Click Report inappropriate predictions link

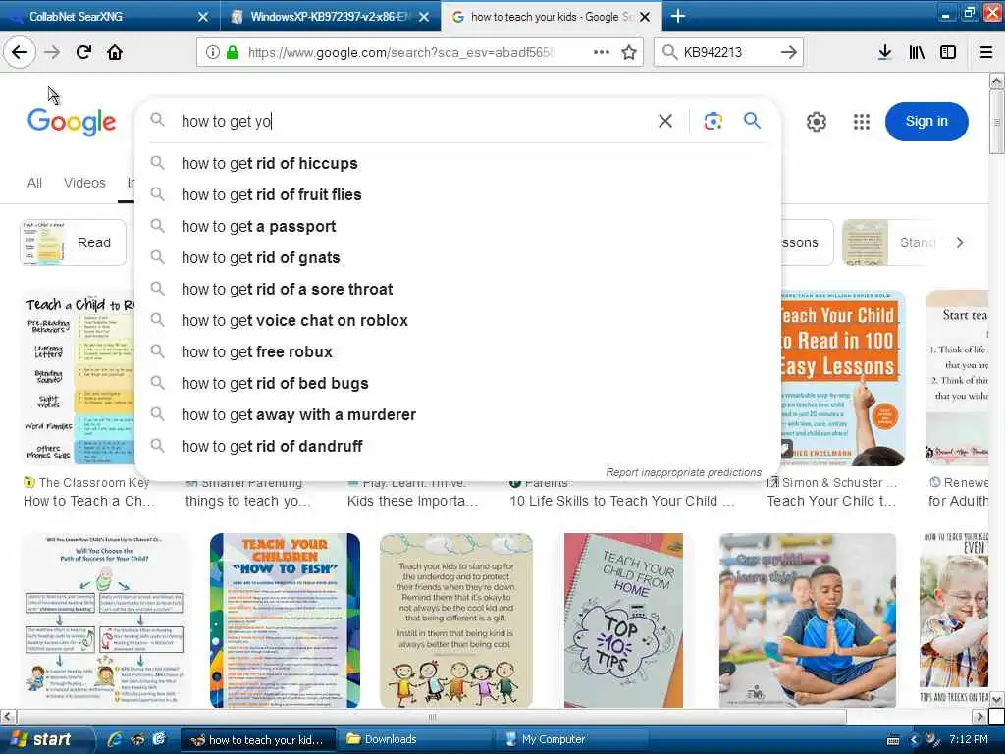coord(683,472)
